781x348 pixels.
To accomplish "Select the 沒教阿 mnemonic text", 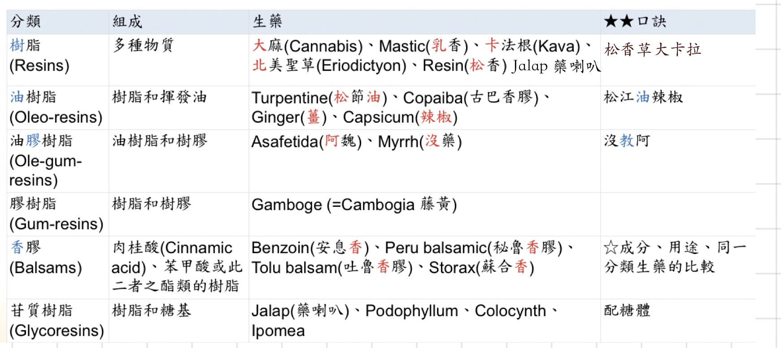I will [627, 141].
